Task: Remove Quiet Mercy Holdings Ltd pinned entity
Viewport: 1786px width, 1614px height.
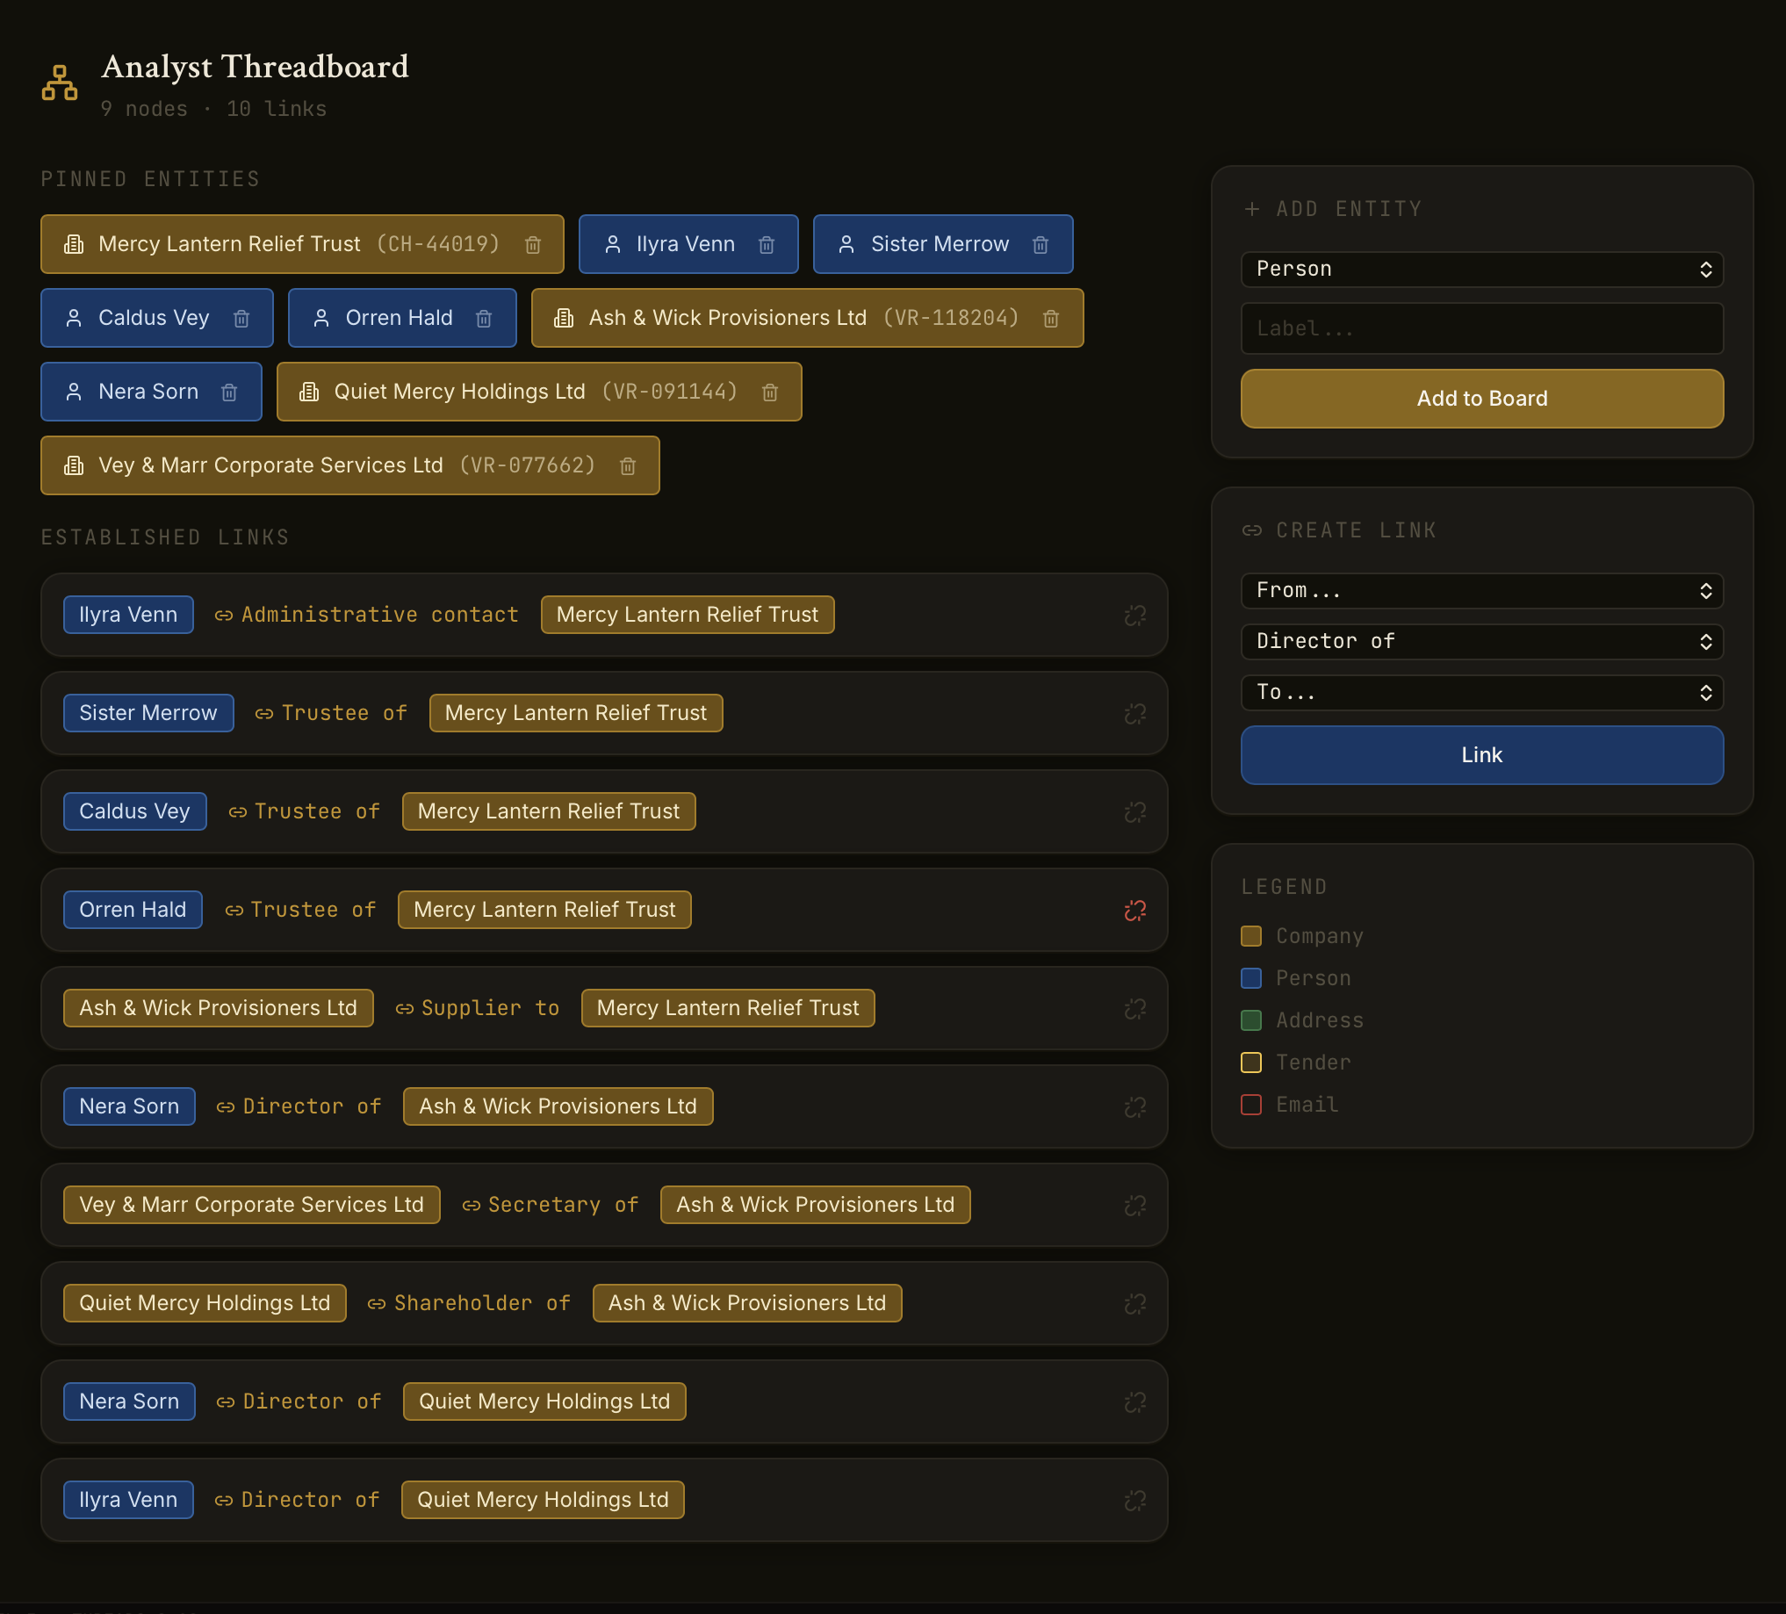Action: [x=770, y=392]
